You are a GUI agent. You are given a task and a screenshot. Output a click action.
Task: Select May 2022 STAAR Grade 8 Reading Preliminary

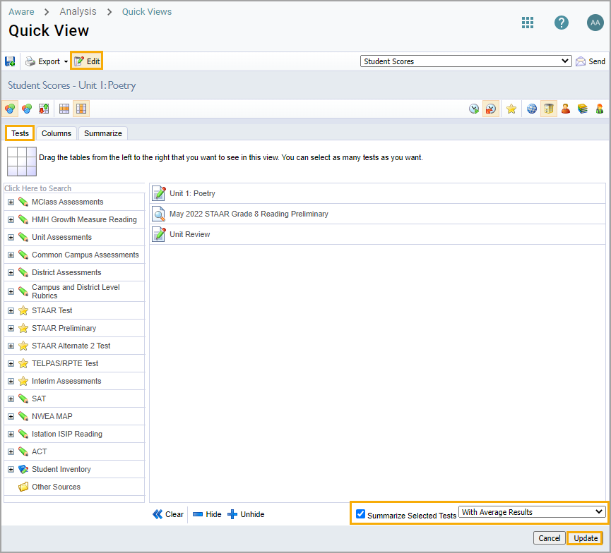(x=377, y=214)
